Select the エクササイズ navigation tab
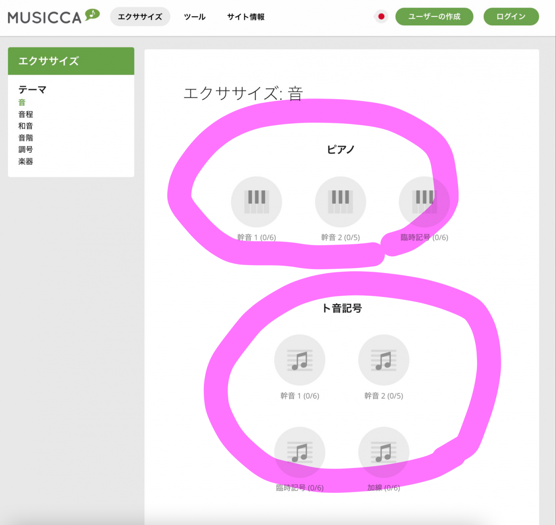The image size is (556, 525). 140,16
